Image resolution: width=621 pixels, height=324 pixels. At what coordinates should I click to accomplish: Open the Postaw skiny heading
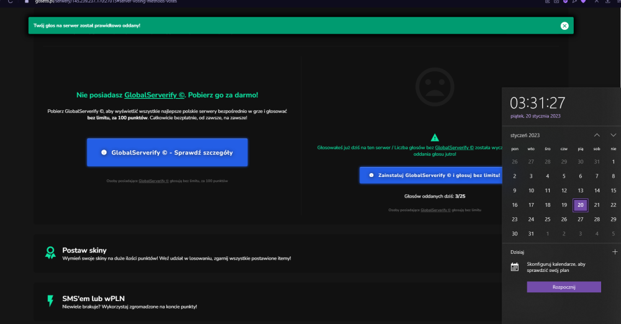[84, 250]
